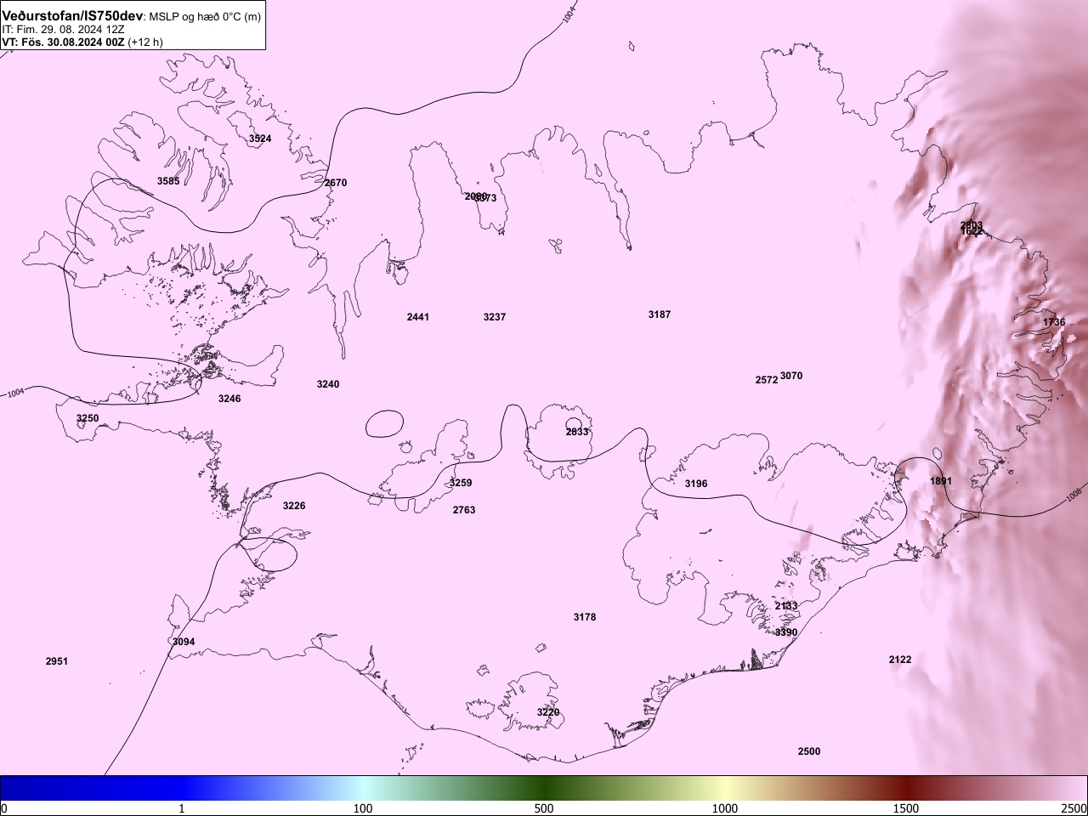Pick the dark red segment of the color scale
Screen dimensions: 1088x816
(906, 789)
